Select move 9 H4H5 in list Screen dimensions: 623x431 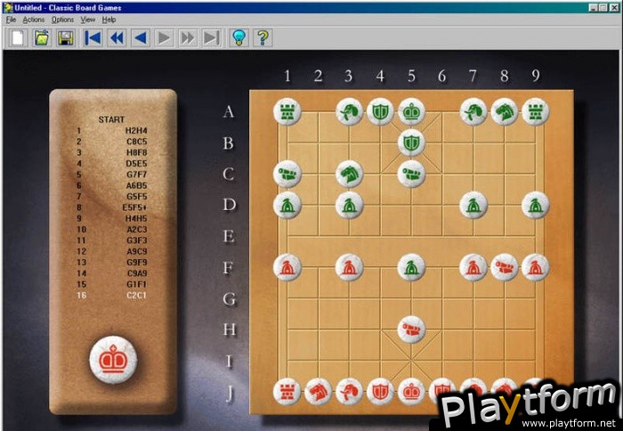tap(112, 218)
